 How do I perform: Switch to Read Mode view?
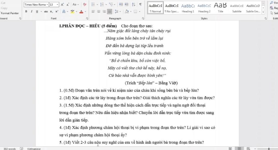230,149
